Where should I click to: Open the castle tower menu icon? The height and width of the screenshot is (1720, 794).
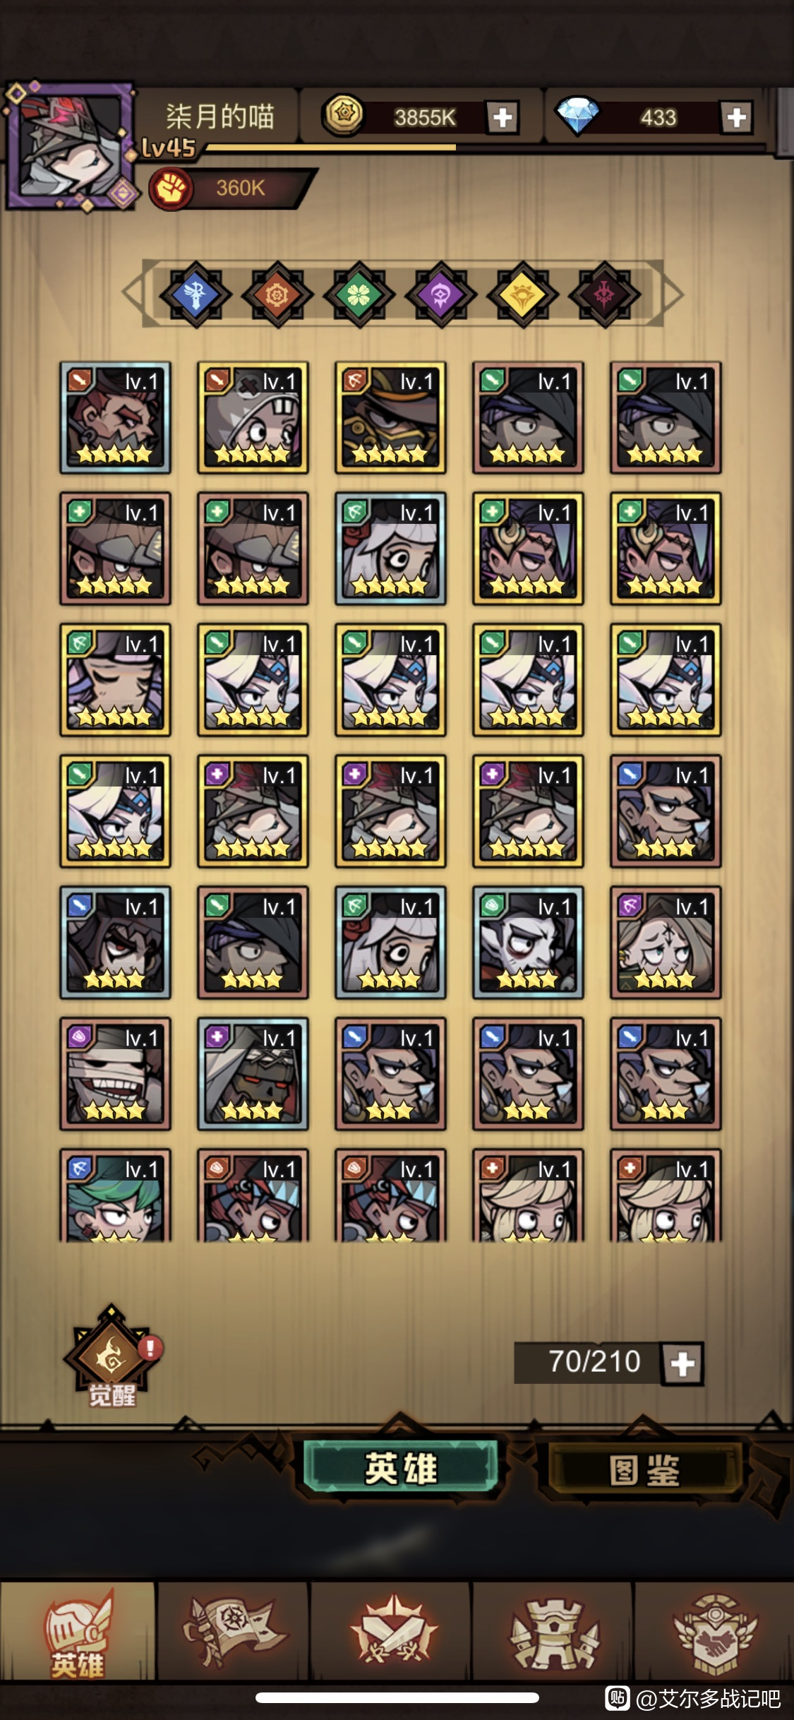tap(555, 1632)
